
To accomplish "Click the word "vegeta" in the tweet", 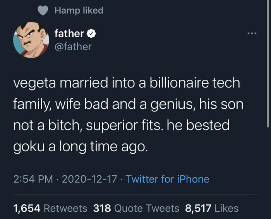I will [x=33, y=84].
